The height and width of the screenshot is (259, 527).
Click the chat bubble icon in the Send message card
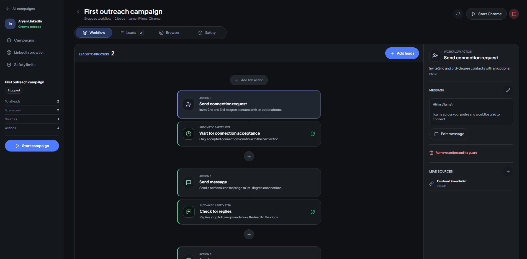[189, 183]
